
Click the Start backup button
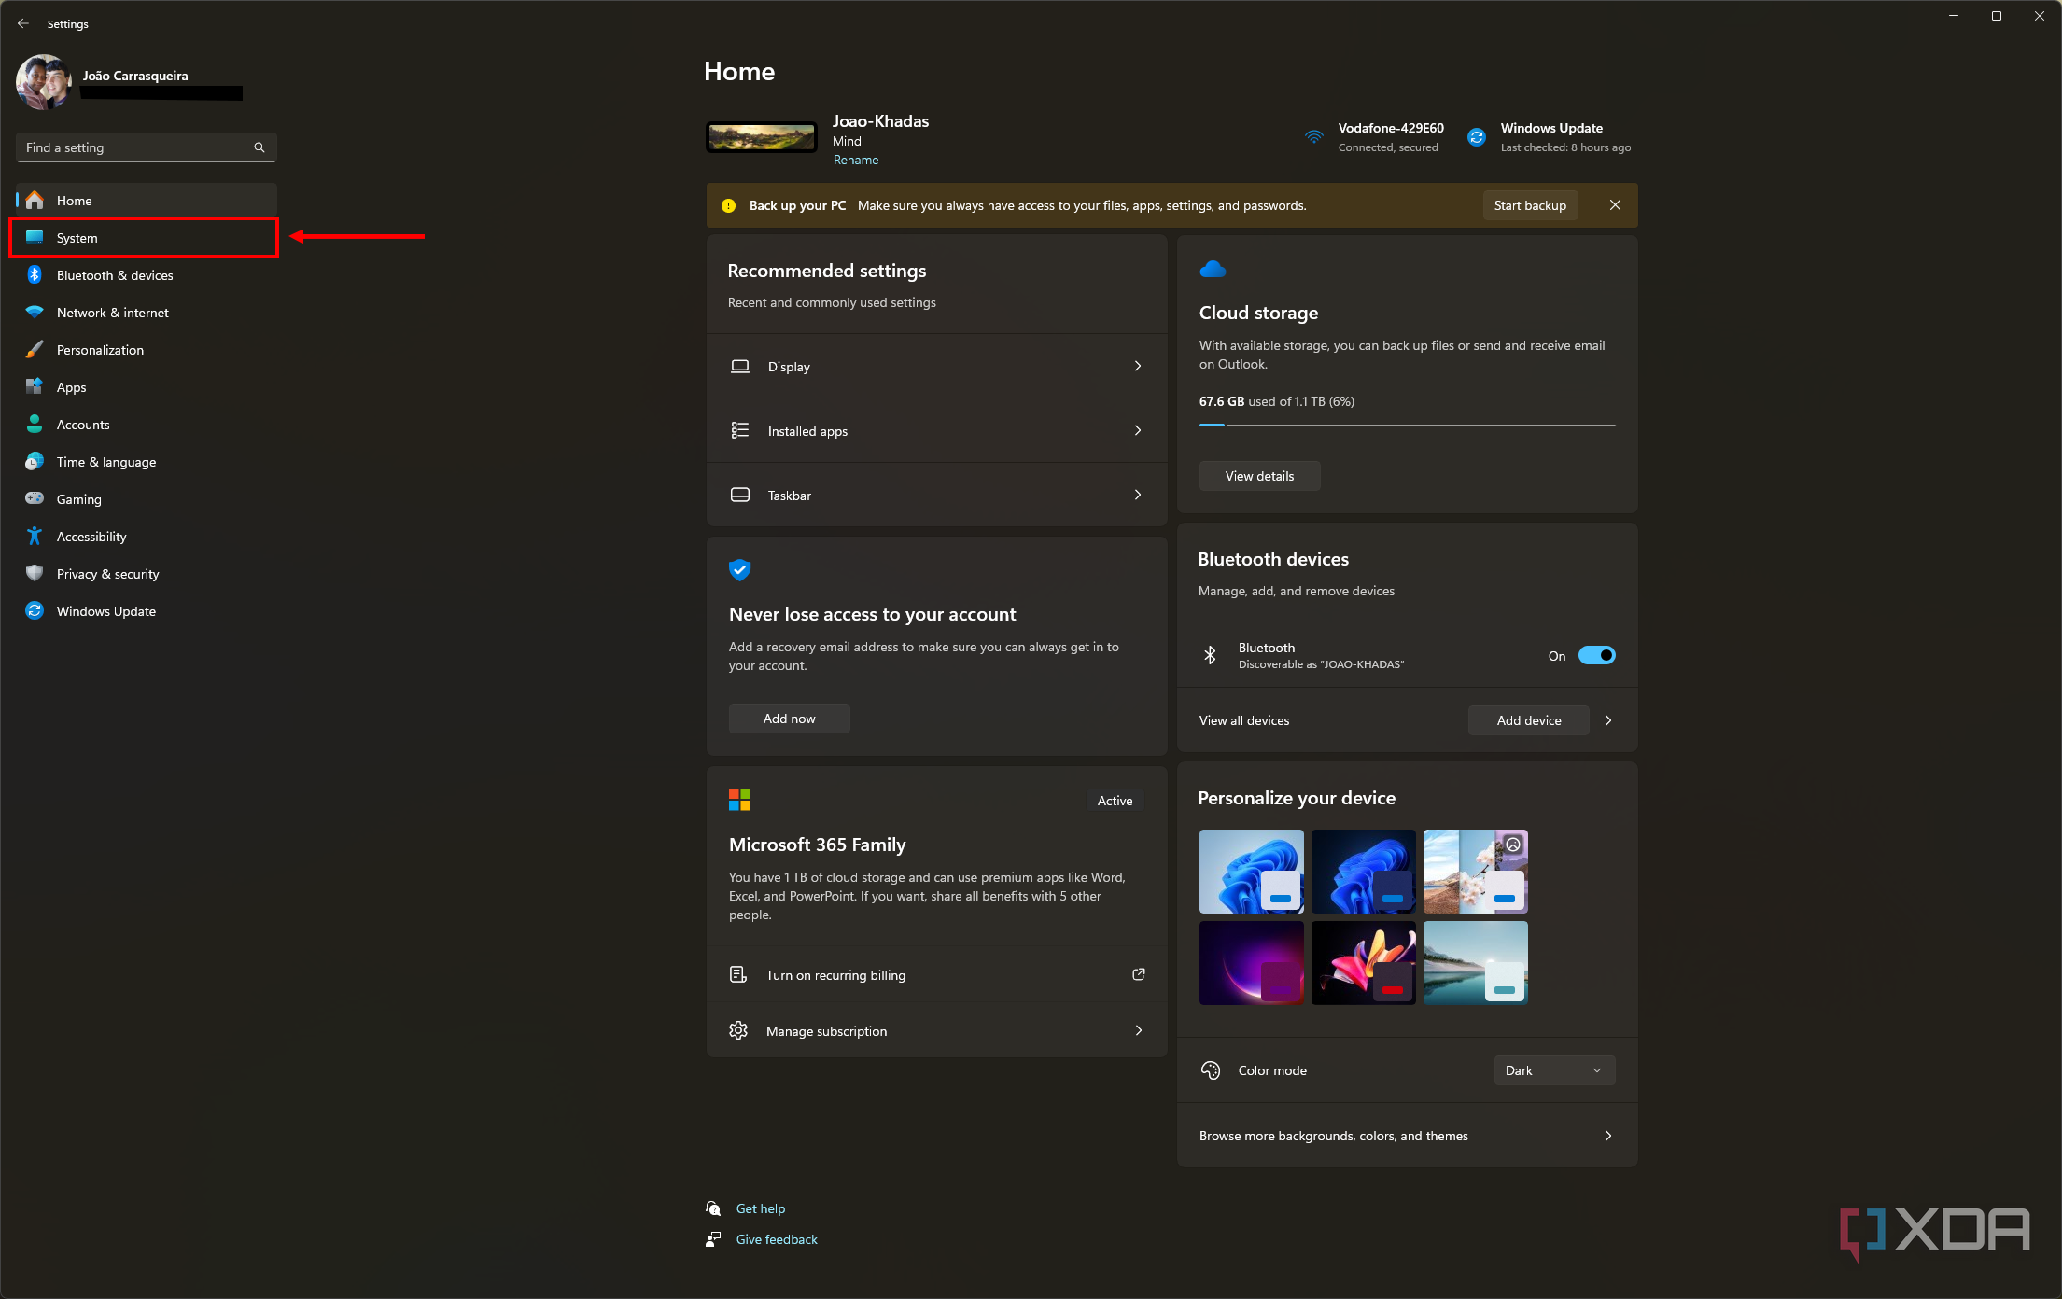tap(1529, 205)
